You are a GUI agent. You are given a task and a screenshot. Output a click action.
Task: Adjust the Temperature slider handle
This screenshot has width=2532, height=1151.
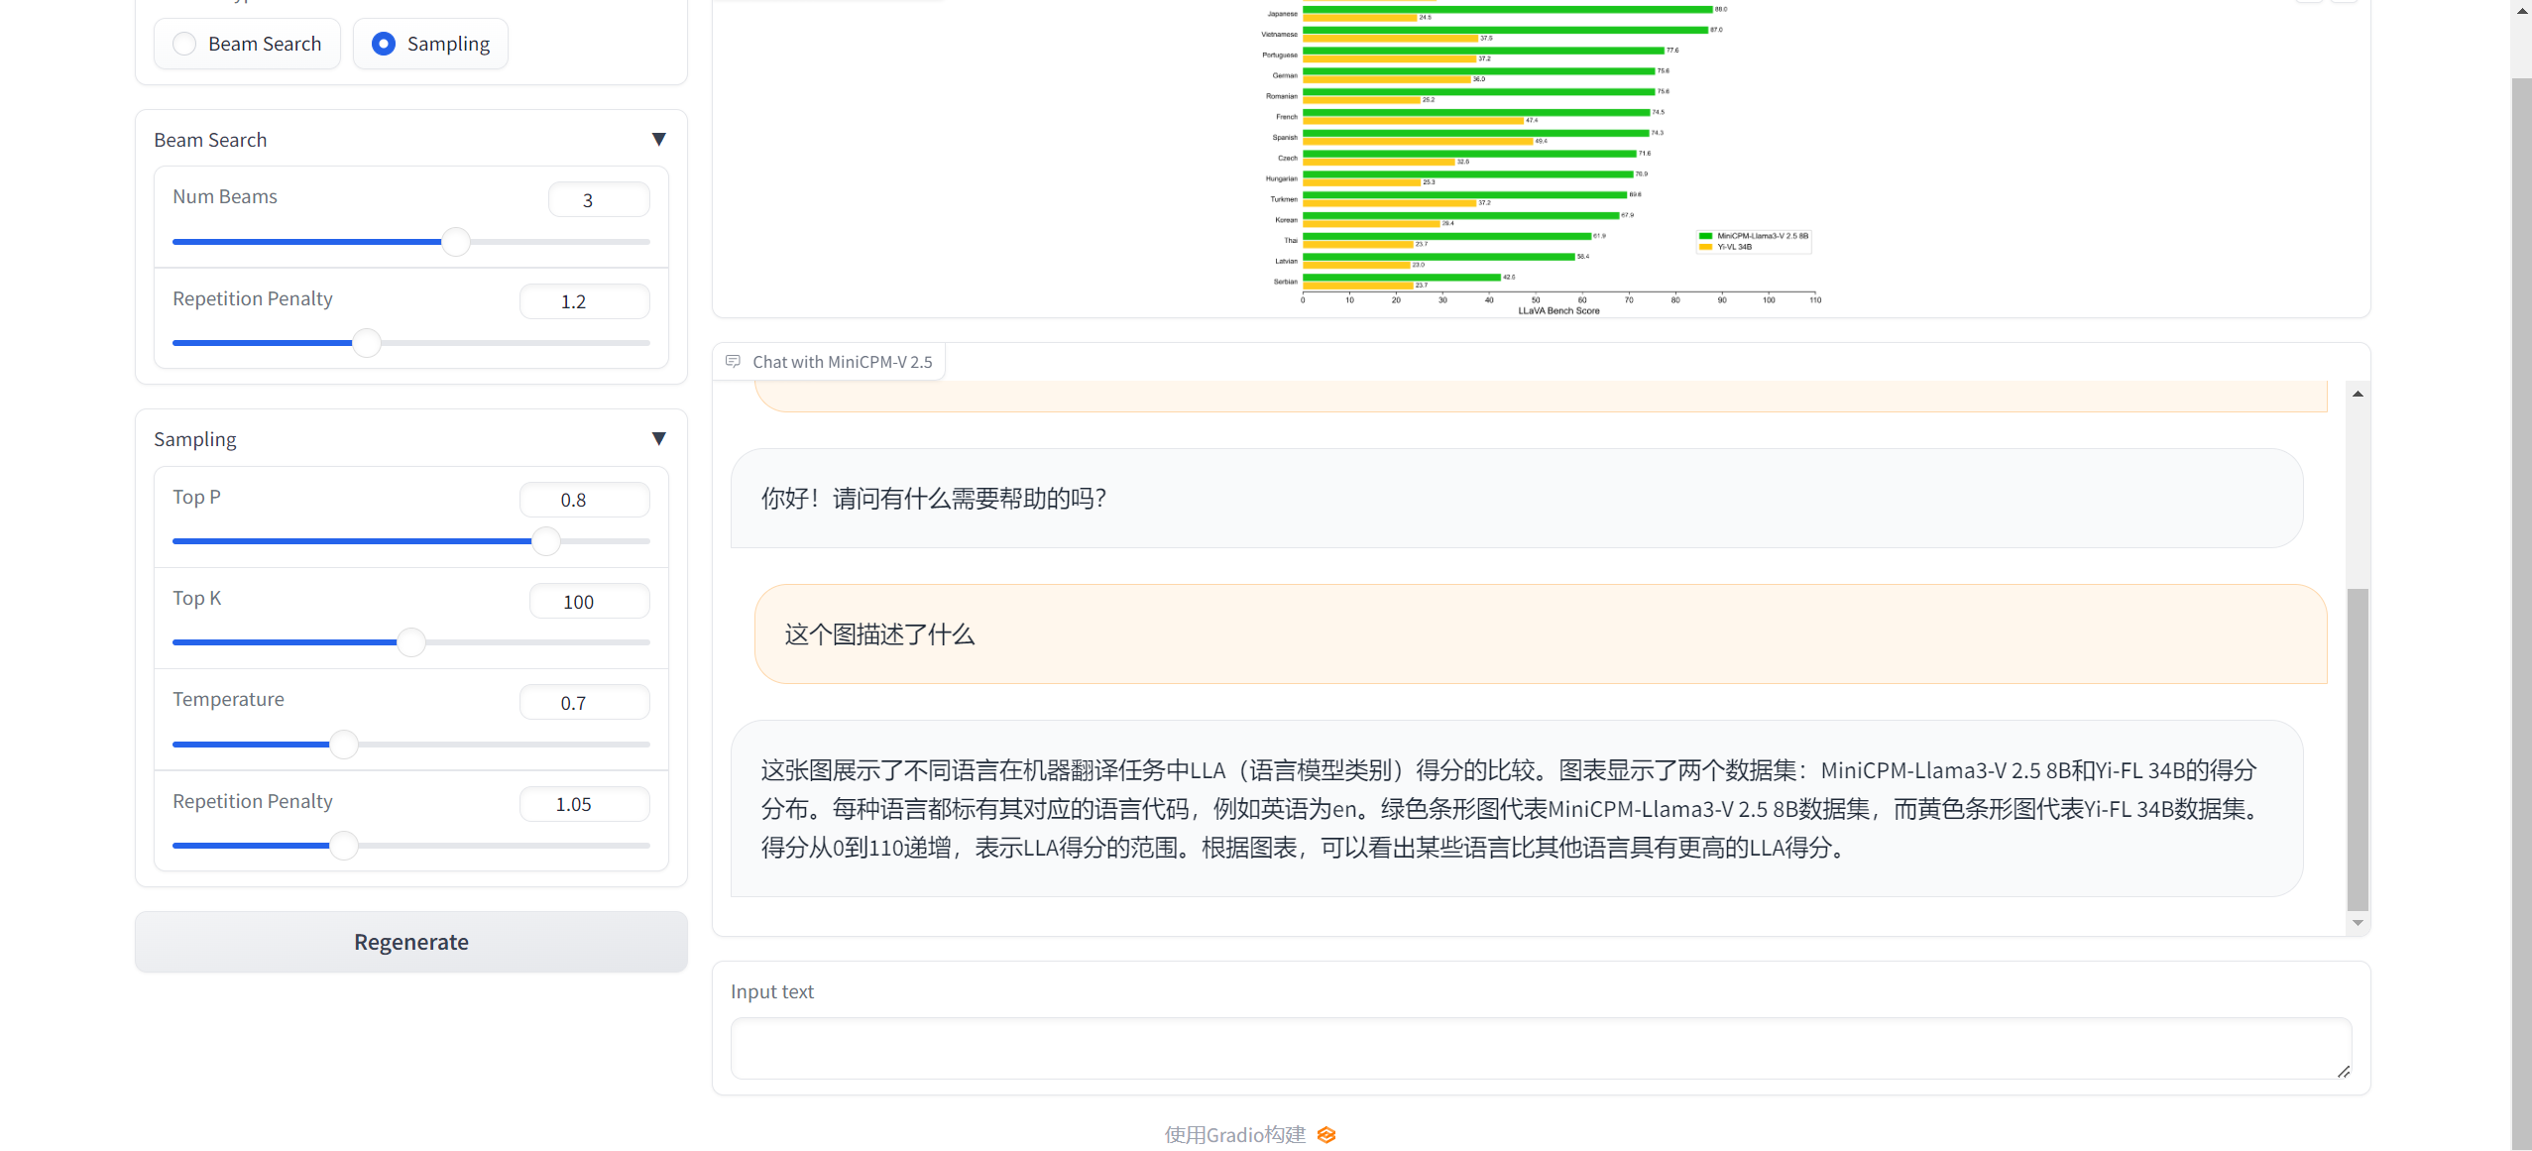pos(344,745)
